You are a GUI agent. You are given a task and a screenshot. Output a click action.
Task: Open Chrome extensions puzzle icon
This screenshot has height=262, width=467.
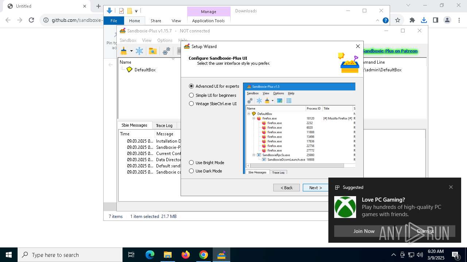pos(412,20)
